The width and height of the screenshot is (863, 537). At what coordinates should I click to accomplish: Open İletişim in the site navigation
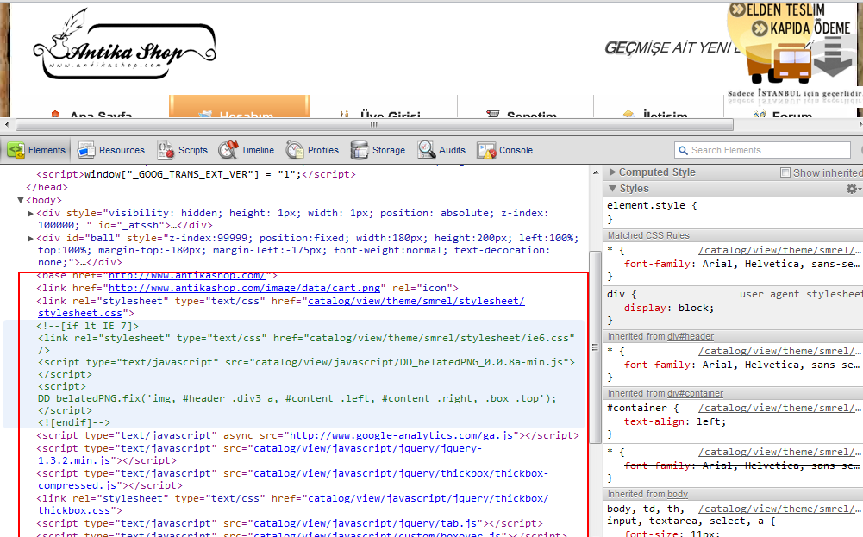(655, 113)
